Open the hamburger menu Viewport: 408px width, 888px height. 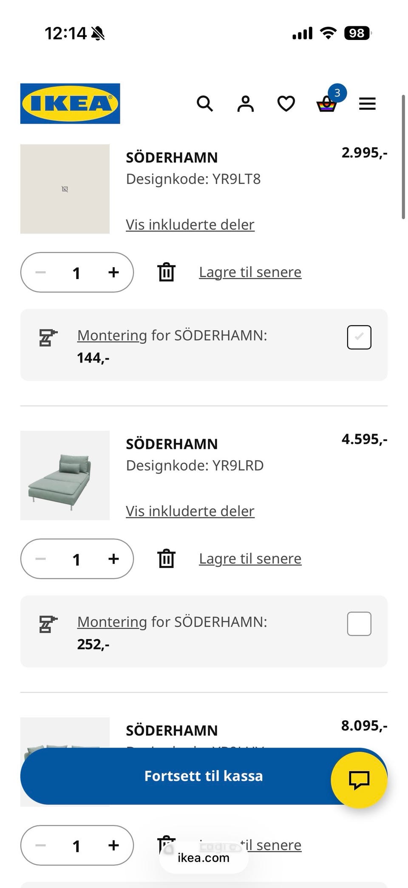[367, 103]
